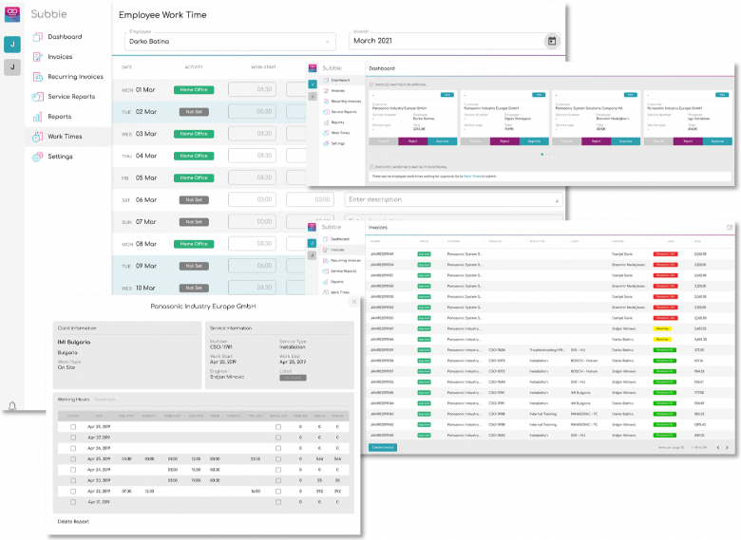Screen dimensions: 741x540
Task: Click Create Invoice button in Invoices window
Action: [383, 448]
